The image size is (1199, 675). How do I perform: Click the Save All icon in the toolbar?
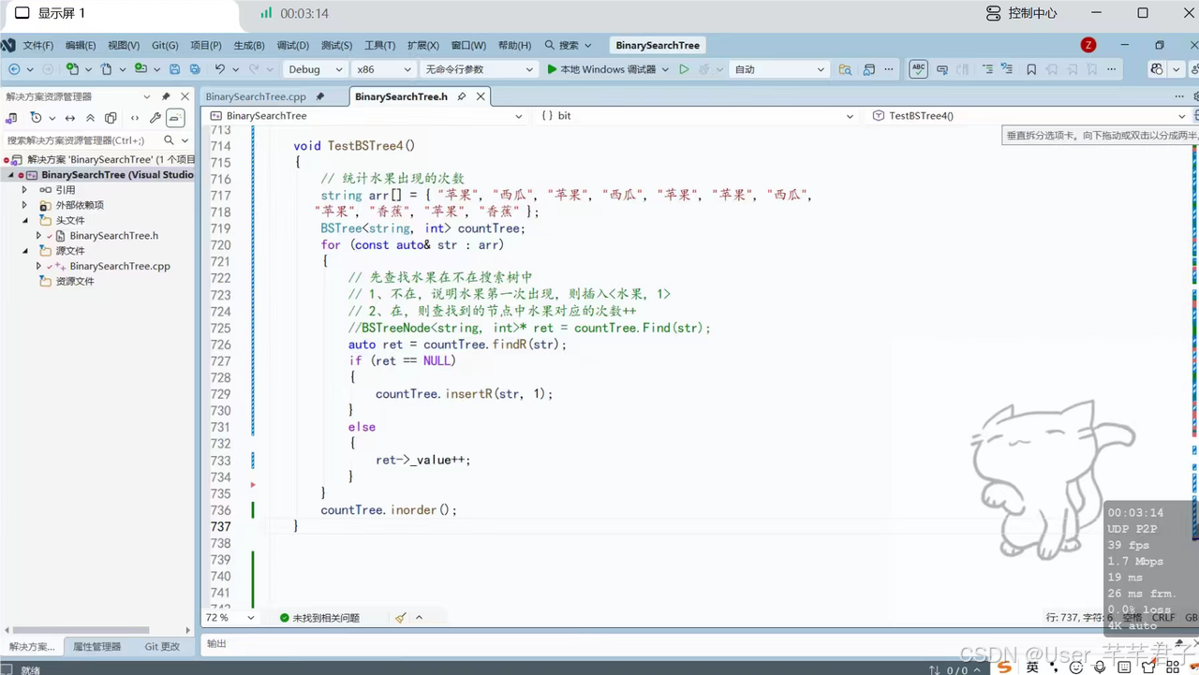point(195,69)
